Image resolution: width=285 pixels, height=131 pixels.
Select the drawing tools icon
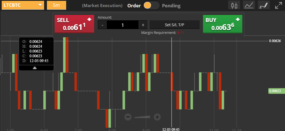click(x=264, y=5)
